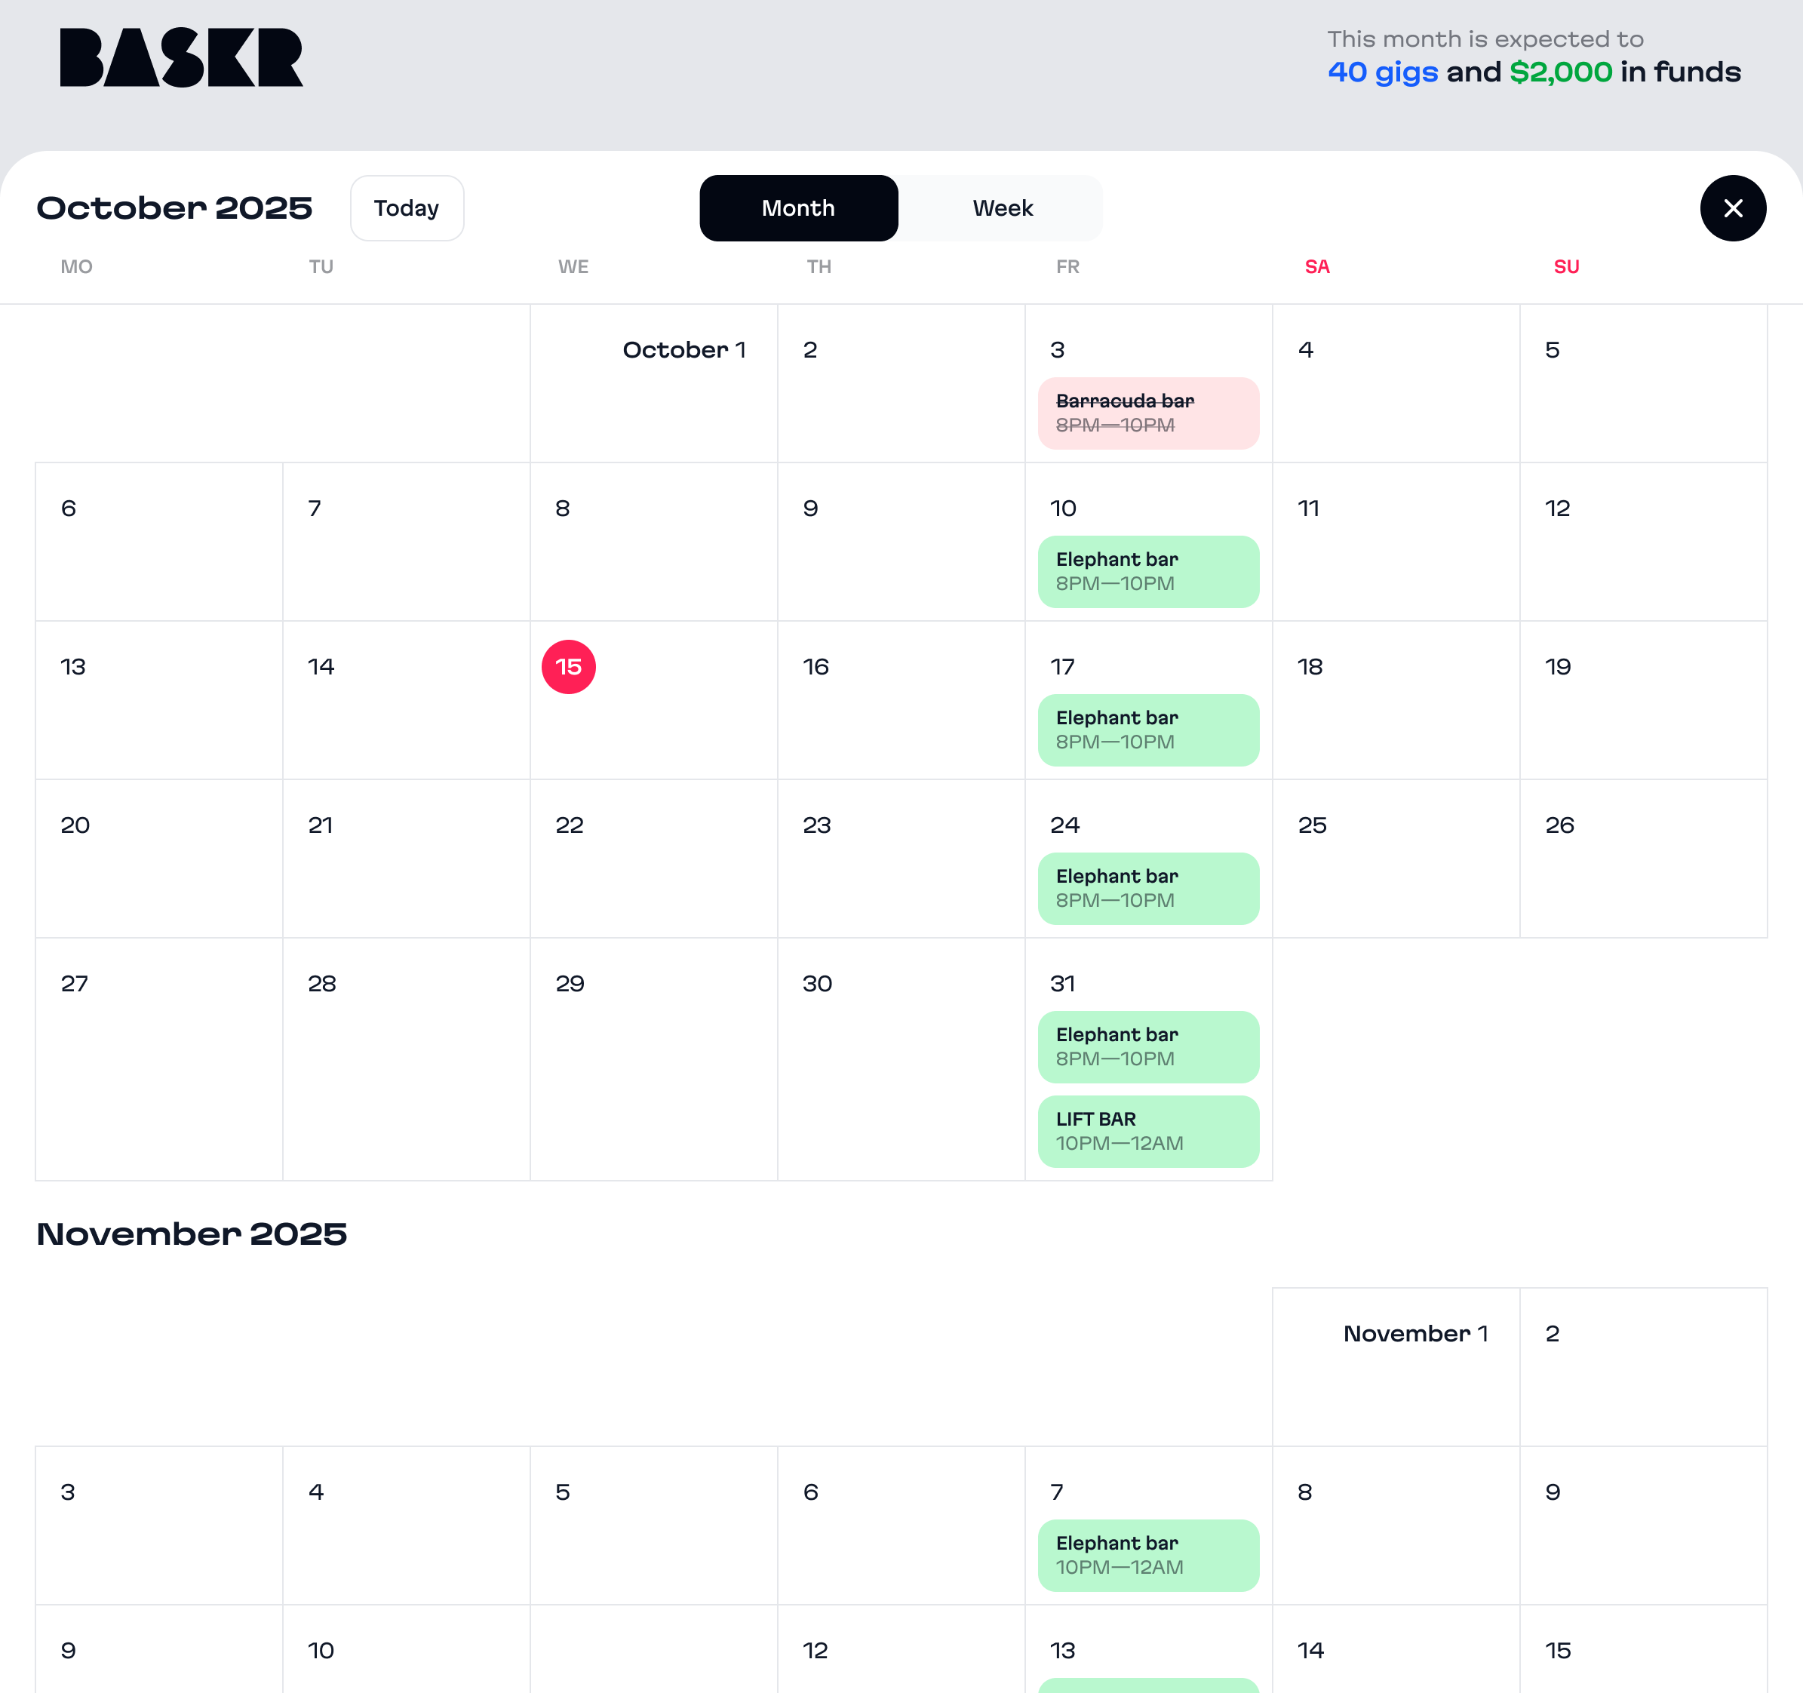Select the highlighted date 15
The height and width of the screenshot is (1693, 1803).
point(569,668)
